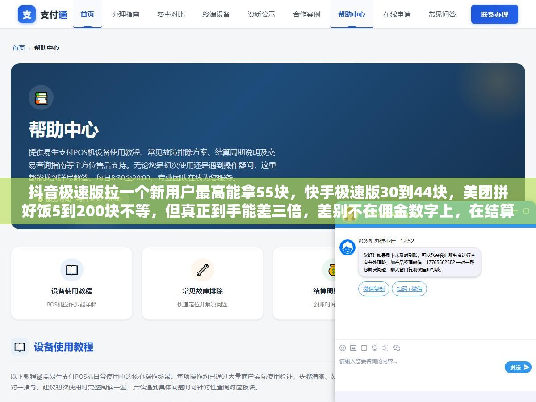The width and height of the screenshot is (536, 402).
Task: Maximize the chat window square icon
Action: coord(527,210)
